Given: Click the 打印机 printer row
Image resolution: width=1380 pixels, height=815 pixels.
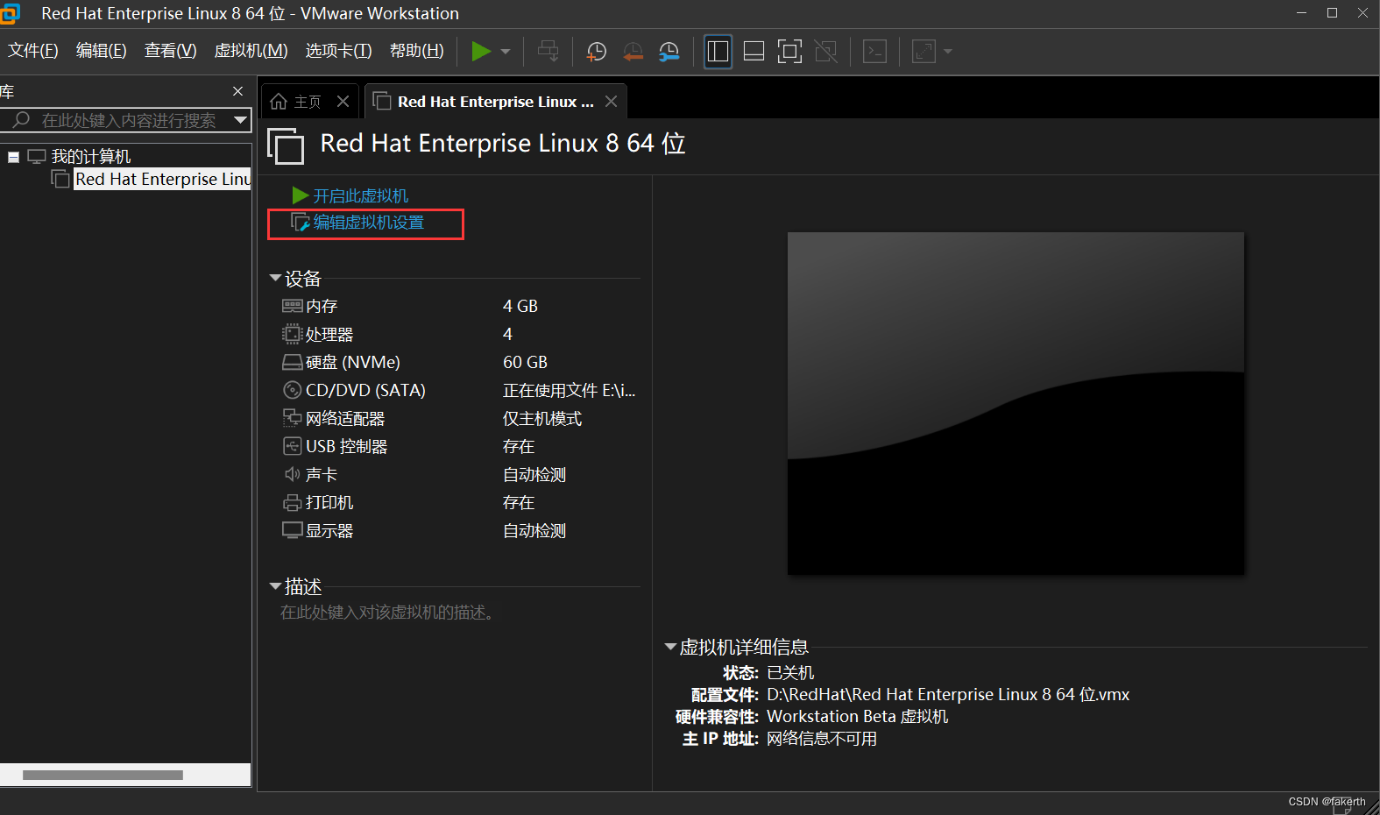Looking at the screenshot, I should click(460, 502).
